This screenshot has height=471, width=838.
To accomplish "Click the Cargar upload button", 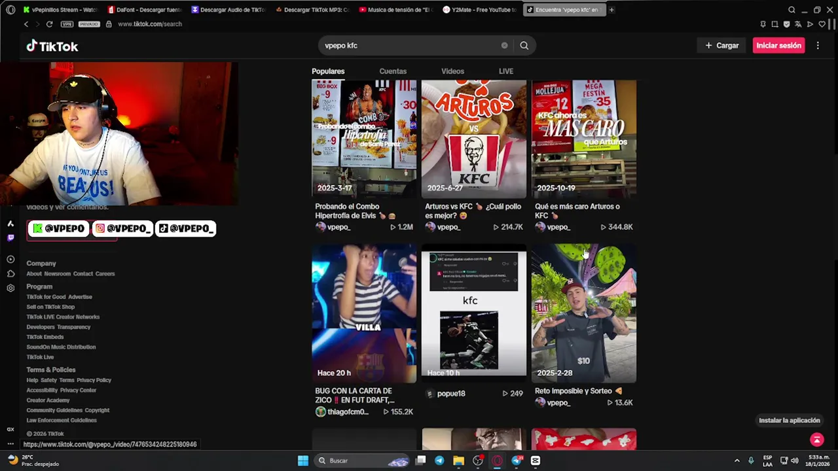I will click(721, 46).
